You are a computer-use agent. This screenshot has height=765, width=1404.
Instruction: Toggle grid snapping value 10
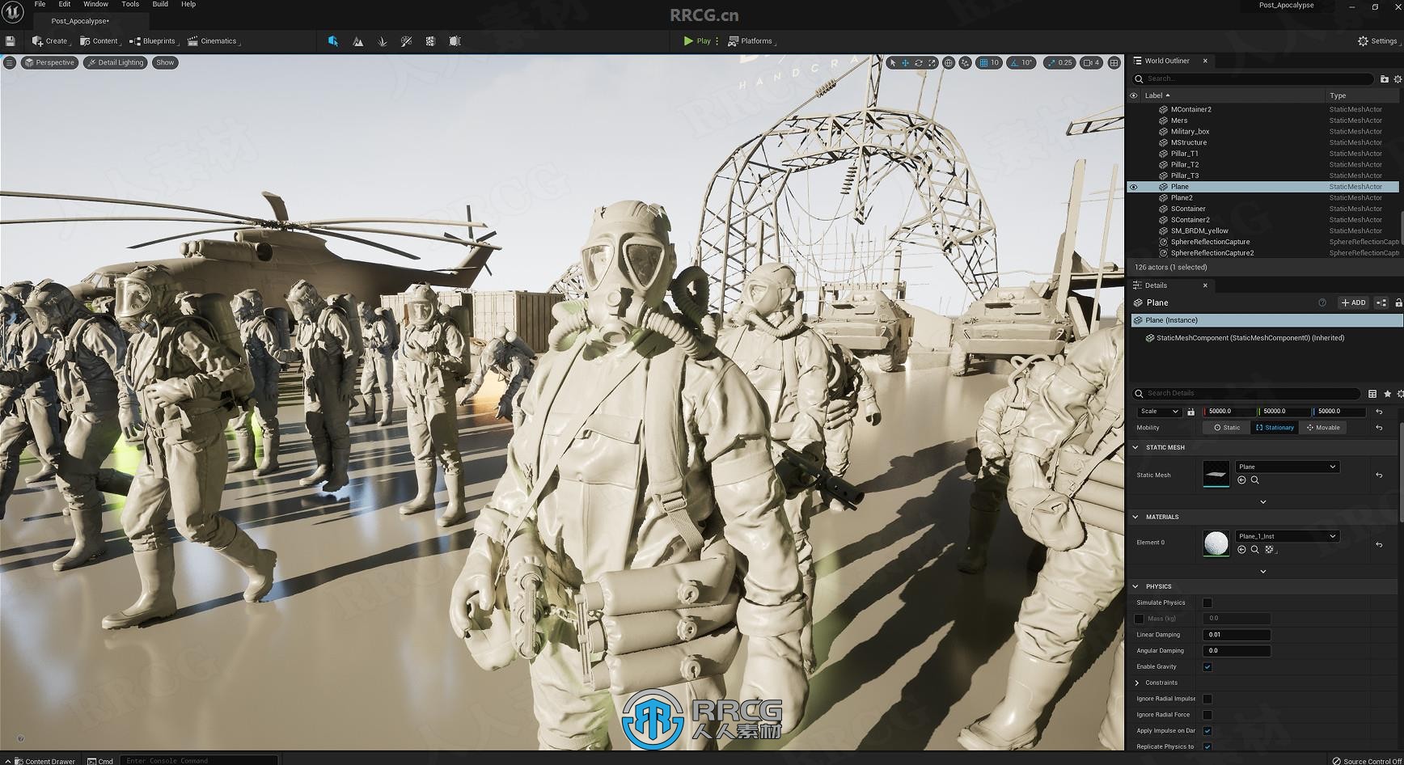(989, 62)
